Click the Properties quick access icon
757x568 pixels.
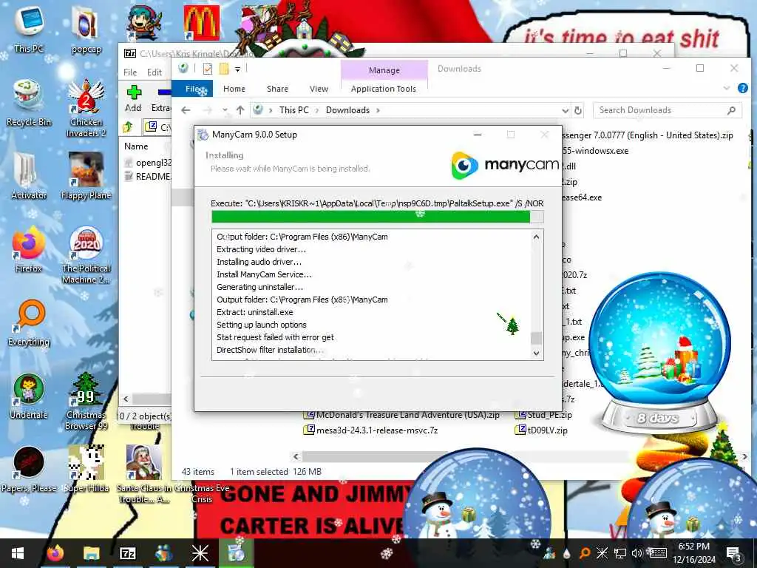click(x=208, y=69)
